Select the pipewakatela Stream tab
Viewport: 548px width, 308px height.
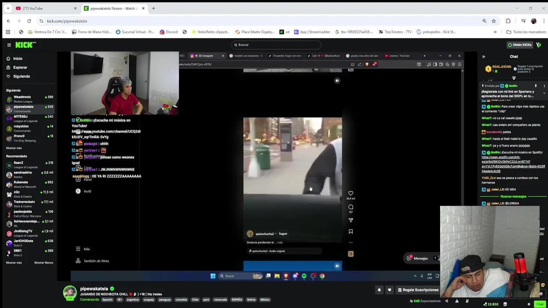pos(114,9)
